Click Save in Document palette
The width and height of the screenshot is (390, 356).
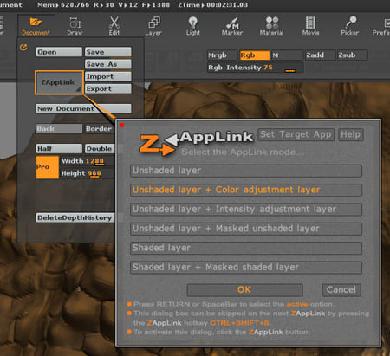coord(108,52)
